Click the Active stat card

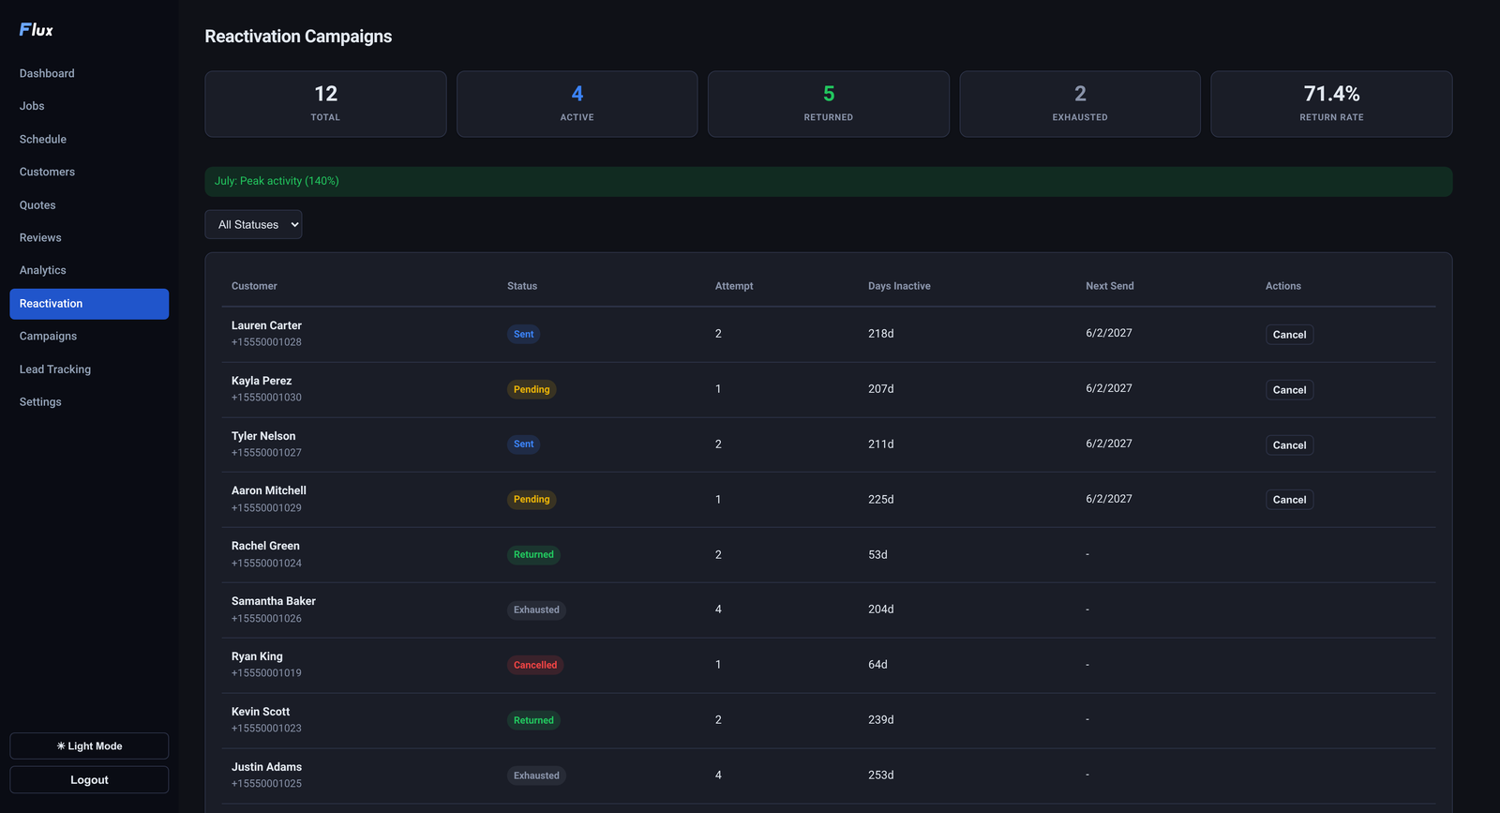click(577, 104)
